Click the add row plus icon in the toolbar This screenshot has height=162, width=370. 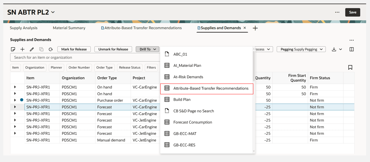(22, 49)
